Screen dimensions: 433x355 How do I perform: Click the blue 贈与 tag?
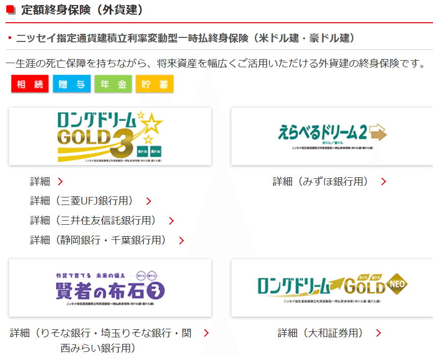tap(72, 84)
